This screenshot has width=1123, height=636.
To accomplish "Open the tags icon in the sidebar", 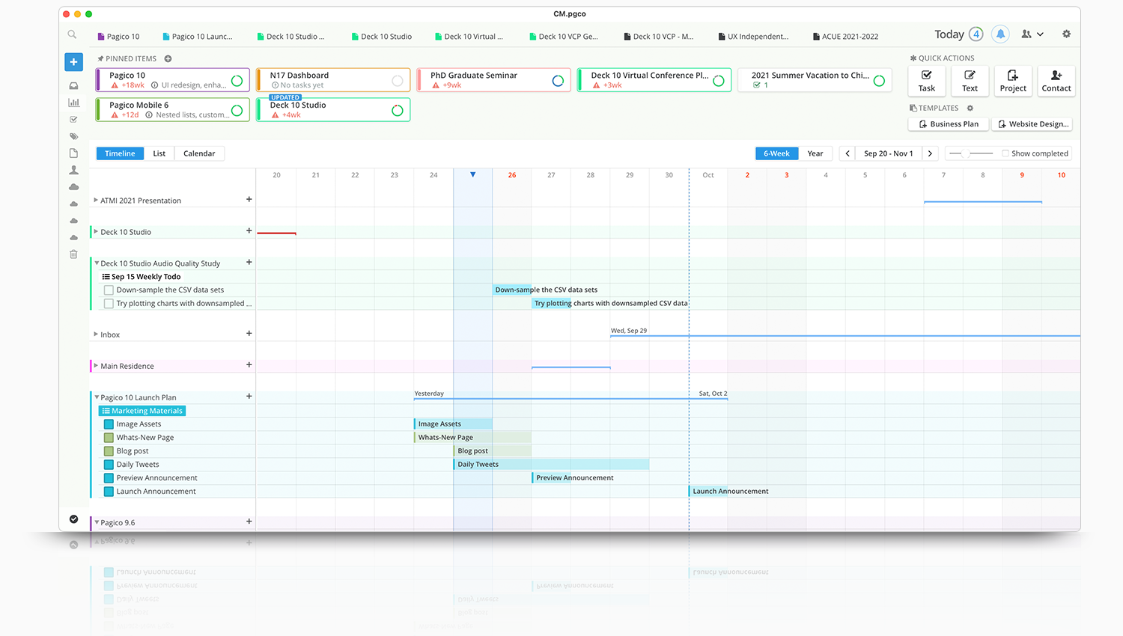I will point(73,136).
